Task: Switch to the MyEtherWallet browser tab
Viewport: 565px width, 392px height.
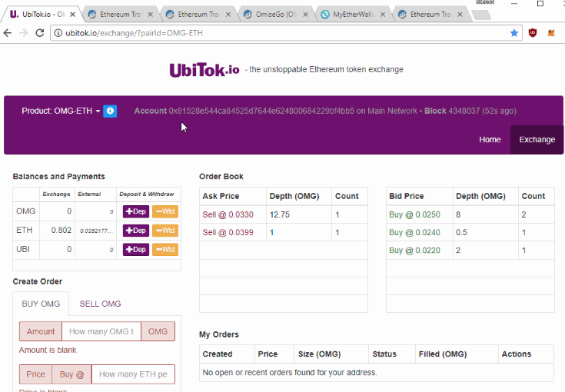Action: click(x=353, y=15)
